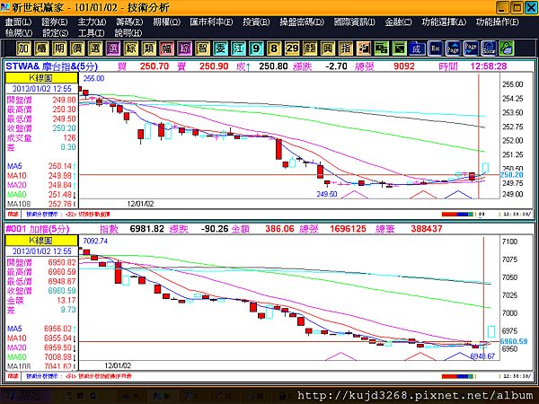Click the 2012/01/02 12:55 date field in the top panel
539x404 pixels.
pos(41,89)
